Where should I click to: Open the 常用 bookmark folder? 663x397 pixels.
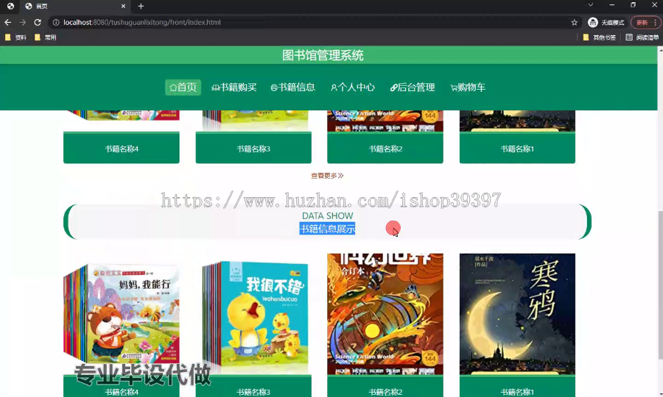tap(45, 37)
